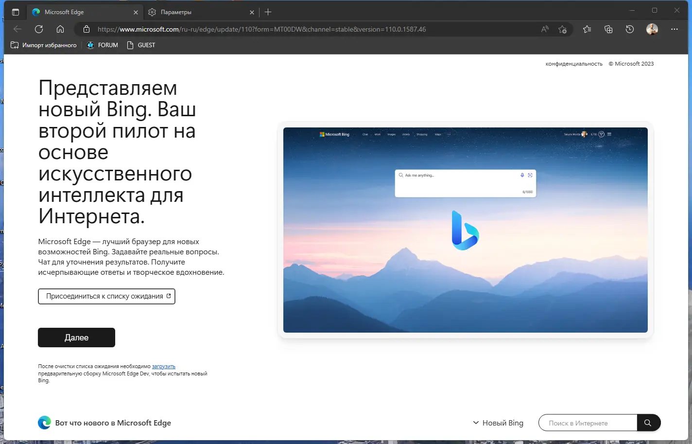
Task: Open a new tab with plus button
Action: click(268, 12)
